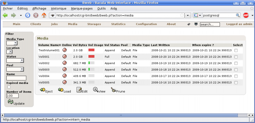Open the Affichage menu

39,9
